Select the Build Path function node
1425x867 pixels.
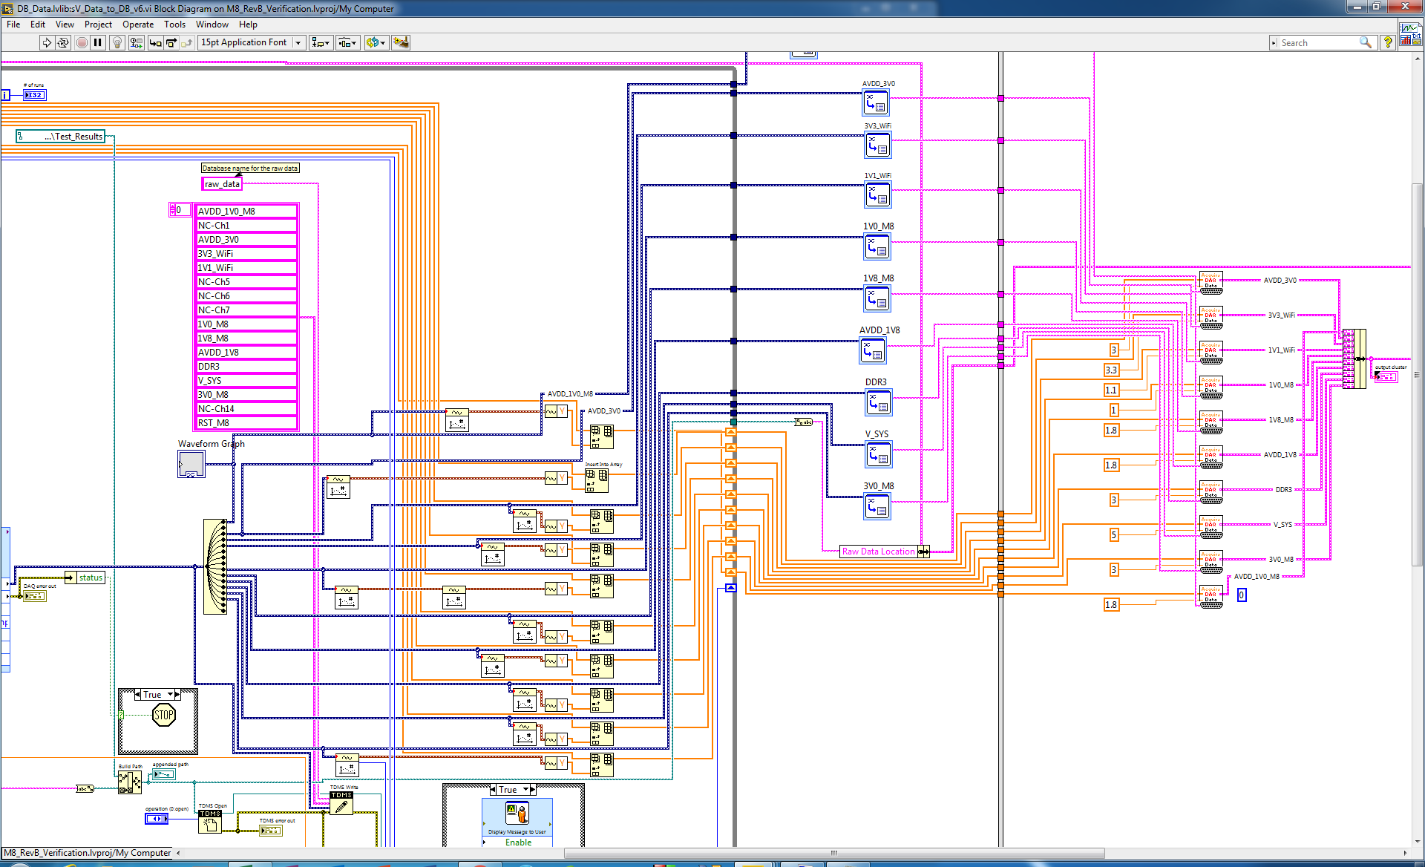pyautogui.click(x=130, y=782)
